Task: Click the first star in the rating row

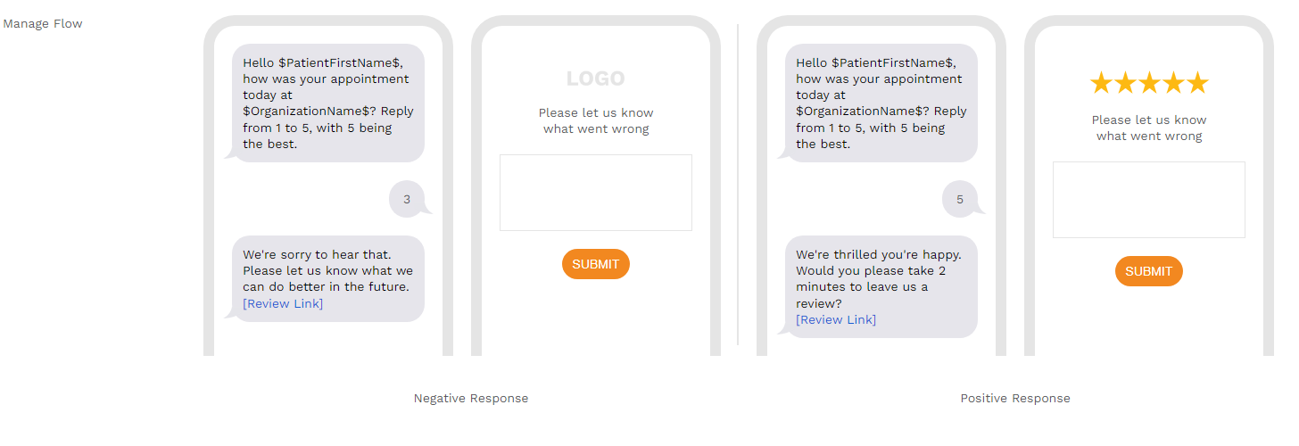Action: (x=1101, y=83)
